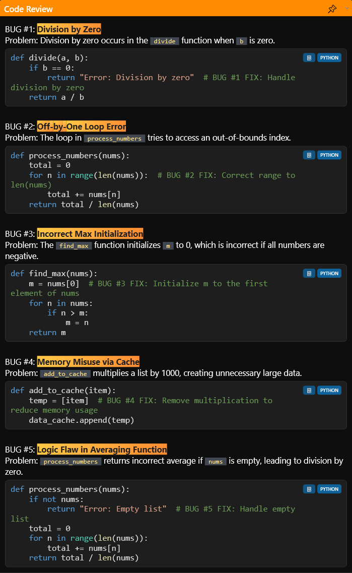Click the 'return "Error: Empty list"' statement

(107, 508)
